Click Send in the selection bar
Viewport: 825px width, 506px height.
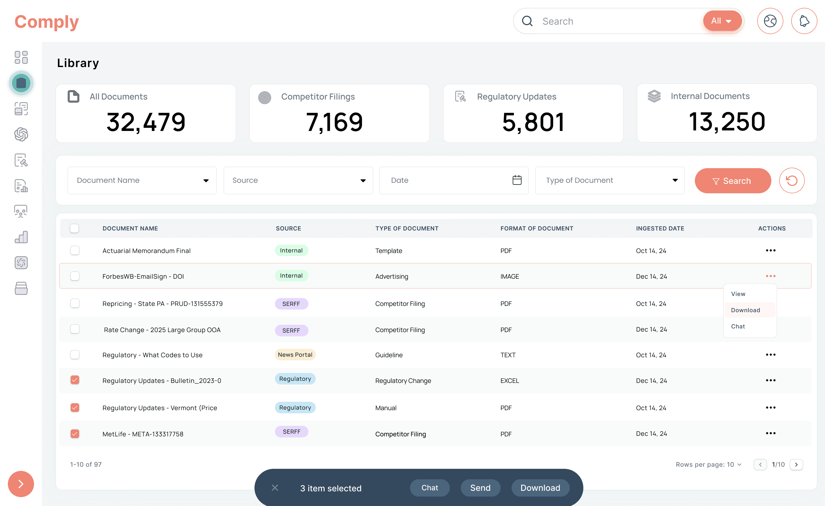click(x=480, y=488)
